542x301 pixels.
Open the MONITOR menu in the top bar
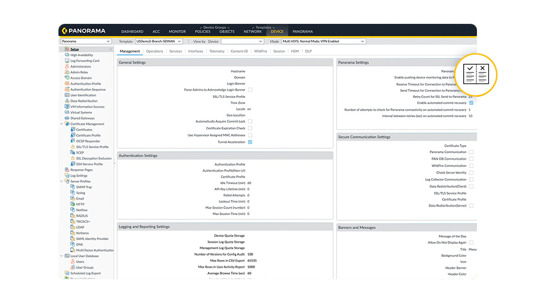coord(177,31)
